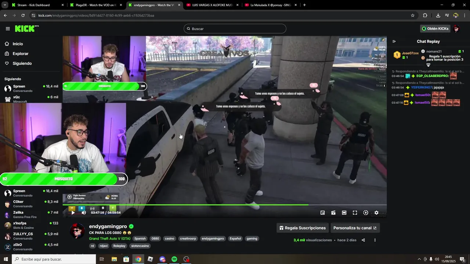470x264 pixels.
Task: Click the Obtén KICKs button
Action: point(435,29)
